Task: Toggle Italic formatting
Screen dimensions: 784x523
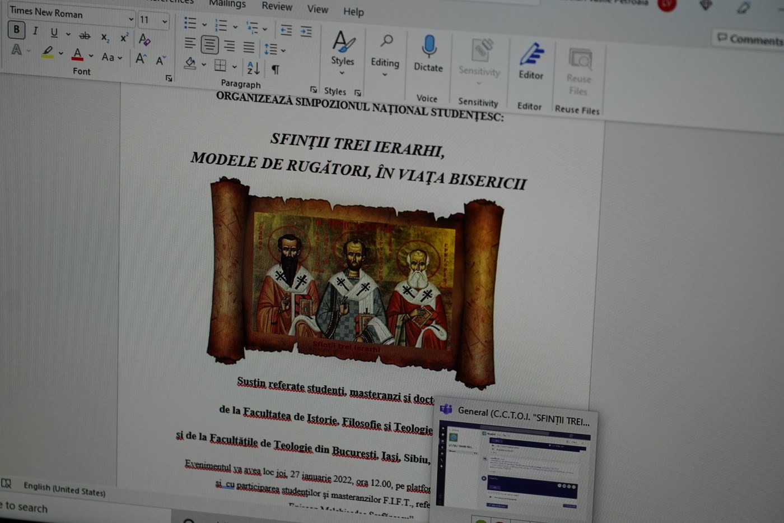Action: coord(35,31)
